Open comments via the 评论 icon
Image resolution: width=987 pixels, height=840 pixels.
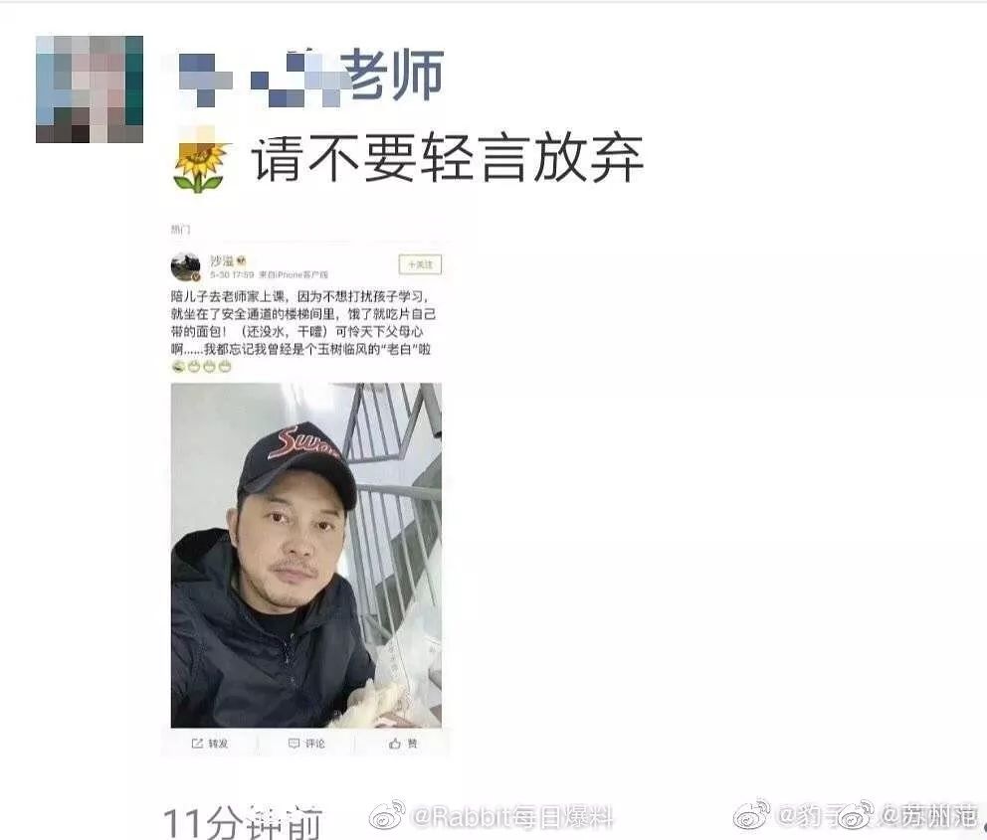pyautogui.click(x=306, y=744)
